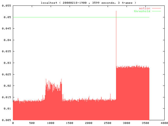The width and height of the screenshot is (168, 126).
Task: Click the 3000 x-axis tick label
Action: click(127, 123)
